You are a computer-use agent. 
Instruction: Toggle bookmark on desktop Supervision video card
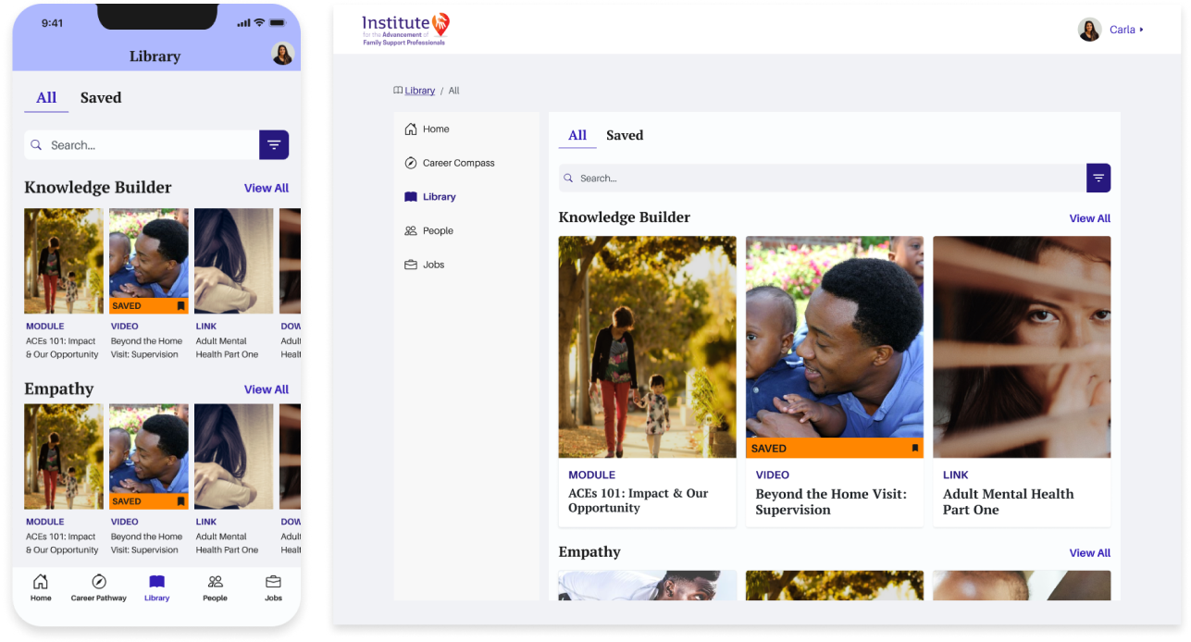[914, 449]
